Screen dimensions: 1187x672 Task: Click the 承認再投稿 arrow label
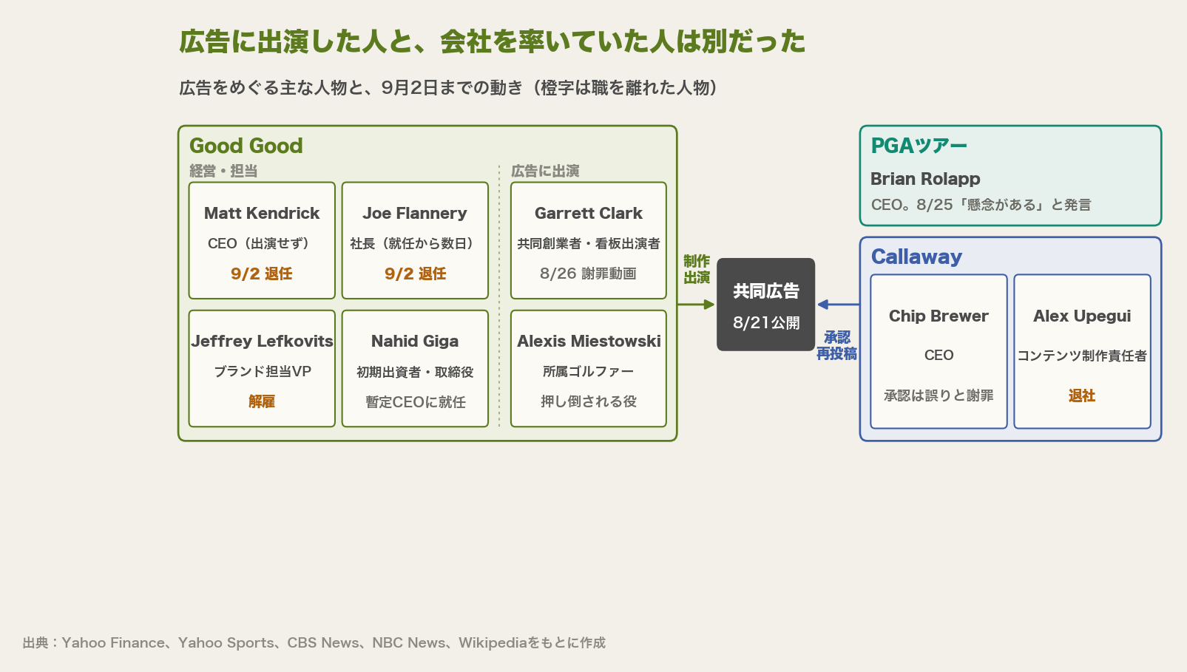coord(836,345)
